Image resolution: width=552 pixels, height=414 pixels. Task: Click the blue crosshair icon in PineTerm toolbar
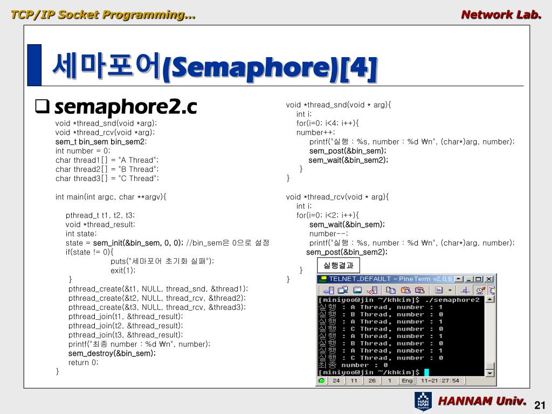tap(465, 291)
